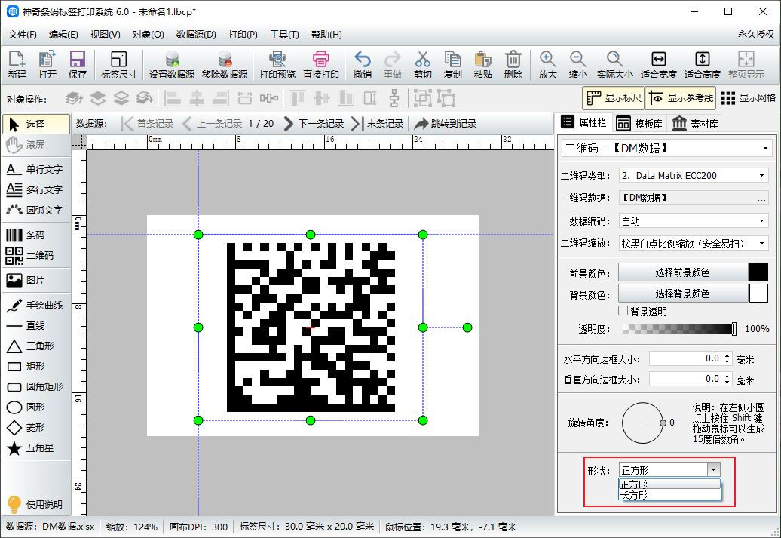This screenshot has width=781, height=538.
Task: Toggle 显示网格 grid display
Action: [748, 98]
